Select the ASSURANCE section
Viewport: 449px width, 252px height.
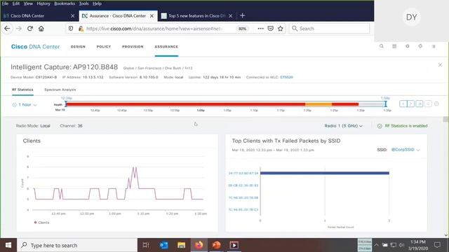coord(166,47)
